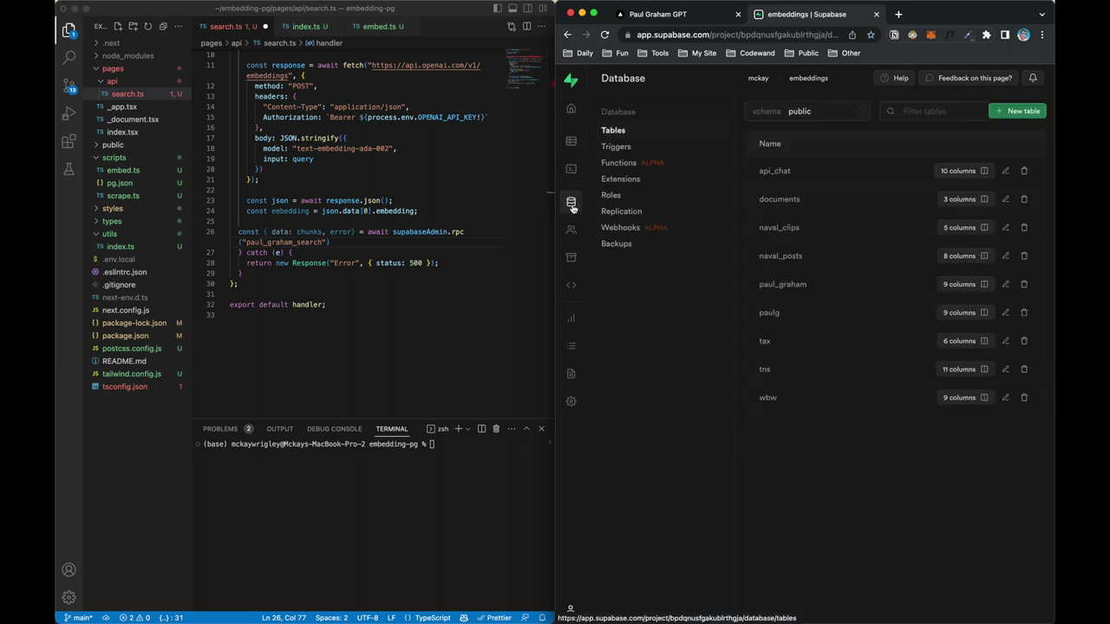Switch to the index.ts editor tab
This screenshot has height=624, width=1110.
coord(305,27)
